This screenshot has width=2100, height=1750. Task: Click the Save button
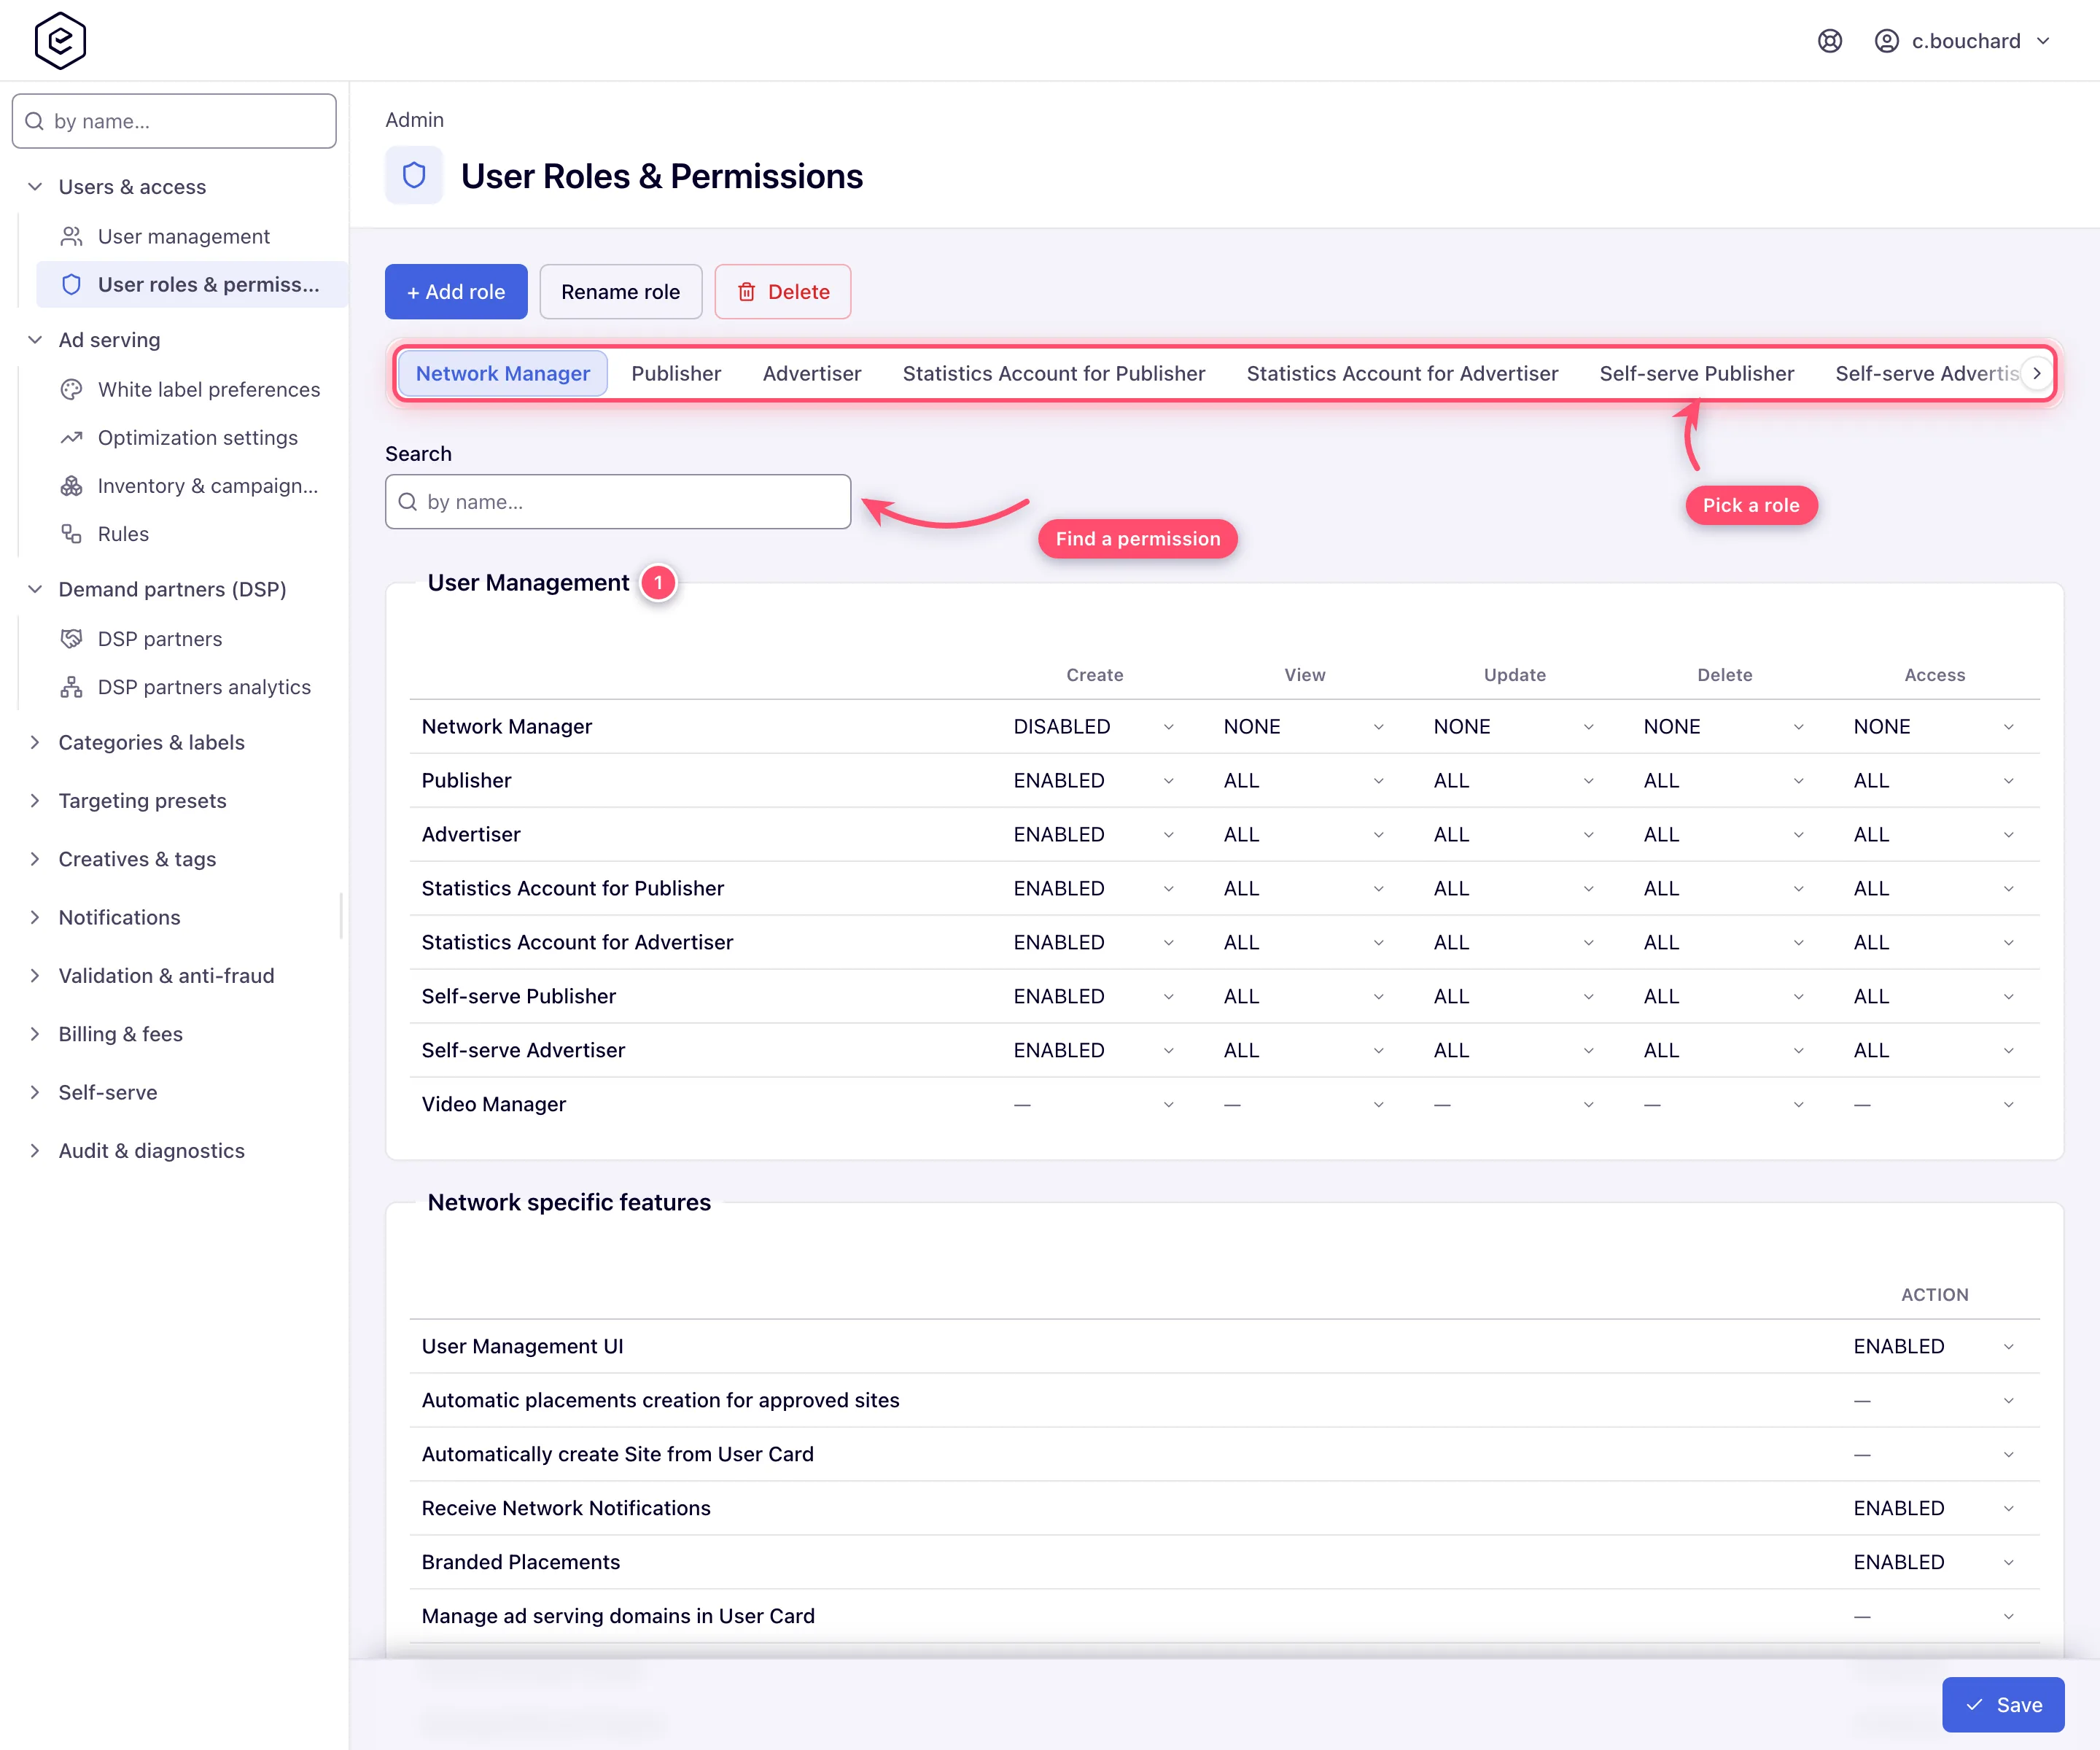tap(2003, 1705)
